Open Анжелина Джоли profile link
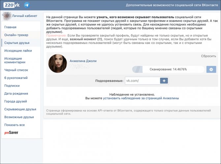This screenshot has width=221, height=164. pos(83,61)
